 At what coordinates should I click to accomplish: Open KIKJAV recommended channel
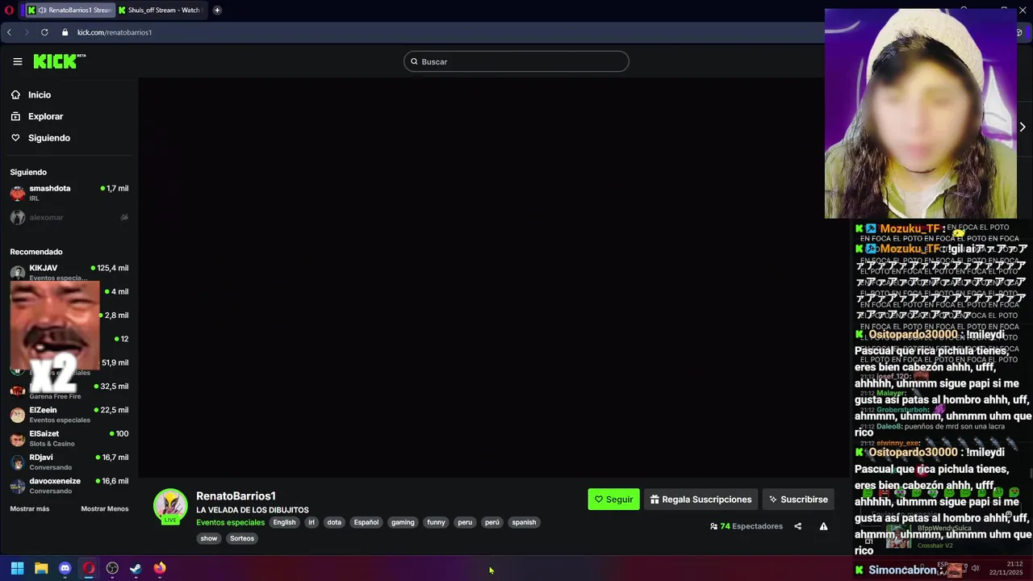pos(69,272)
